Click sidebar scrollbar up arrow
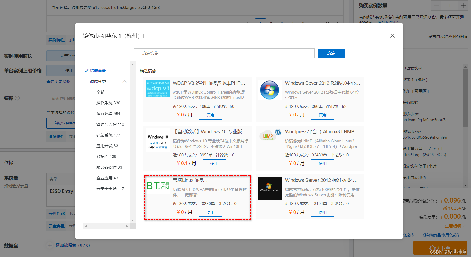Viewport: 471px width, 257px height. tap(133, 65)
